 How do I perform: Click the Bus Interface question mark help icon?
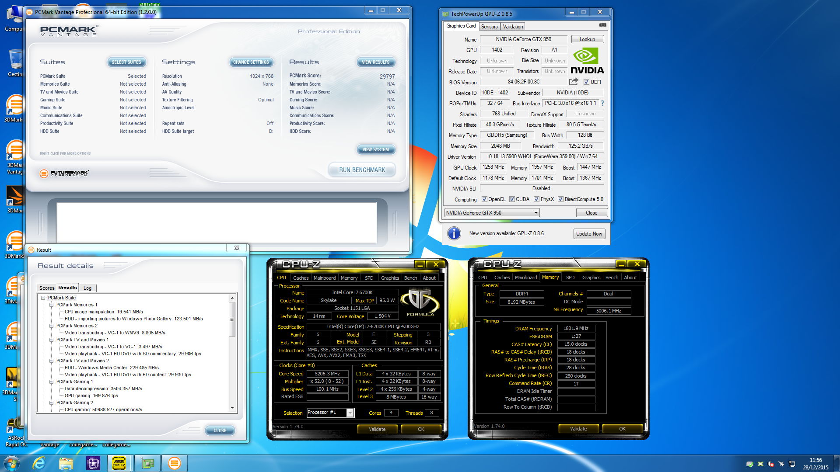pos(602,103)
